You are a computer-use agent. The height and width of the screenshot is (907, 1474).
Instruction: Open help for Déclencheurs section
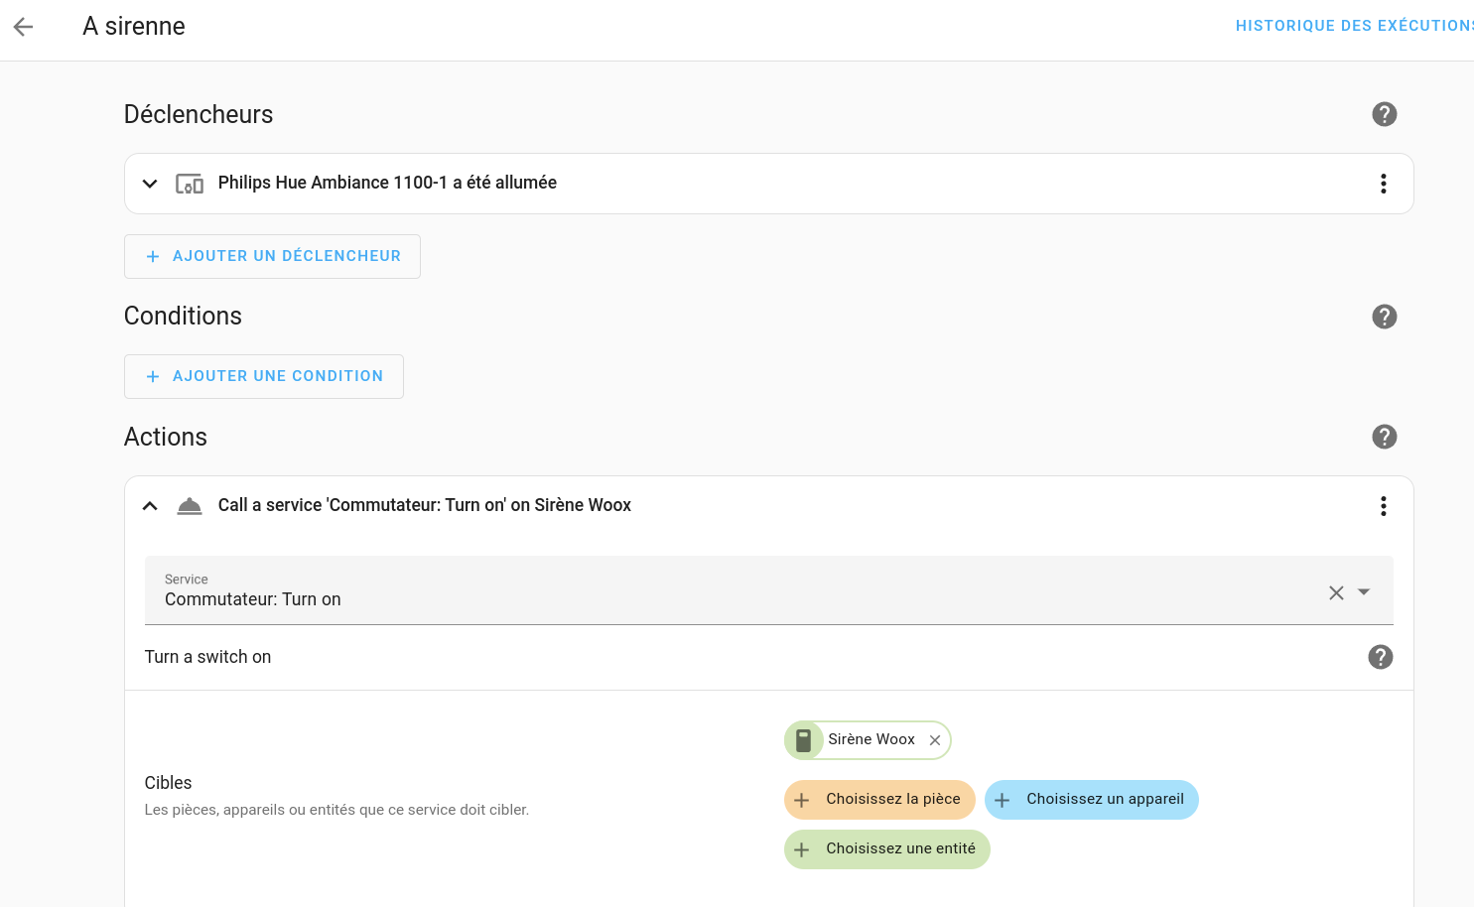click(1384, 114)
